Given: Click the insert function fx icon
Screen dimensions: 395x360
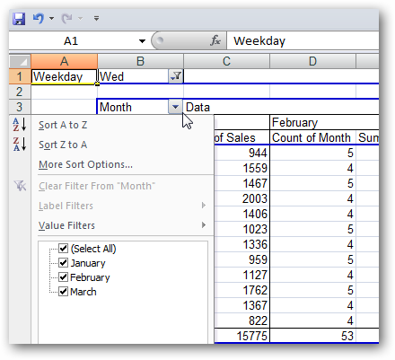Looking at the screenshot, I should (x=215, y=40).
